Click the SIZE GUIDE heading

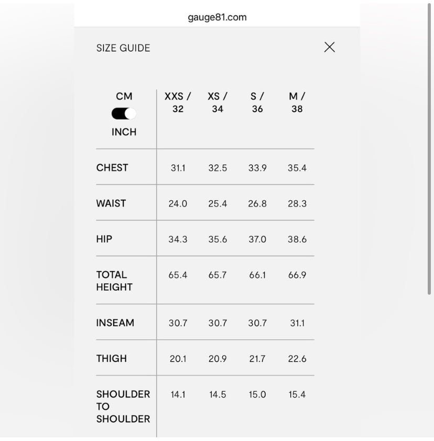[123, 48]
